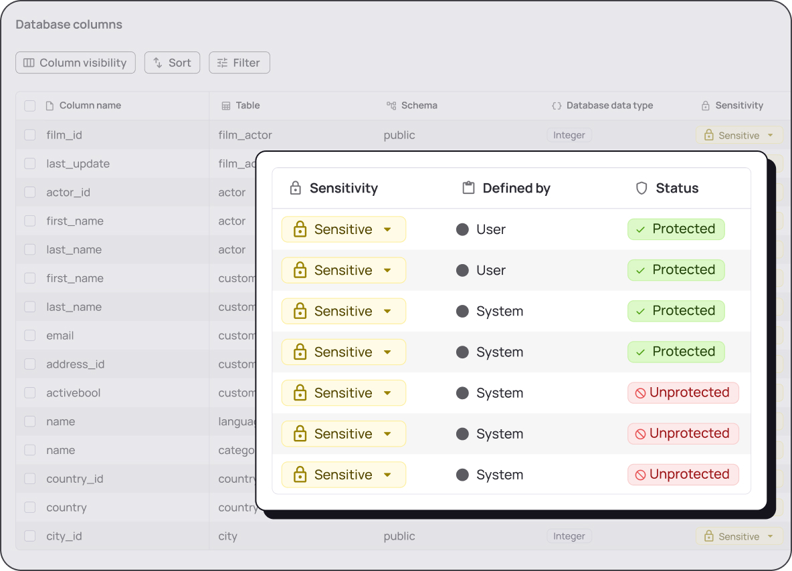This screenshot has width=792, height=571.
Task: Open the Filter button
Action: point(239,63)
